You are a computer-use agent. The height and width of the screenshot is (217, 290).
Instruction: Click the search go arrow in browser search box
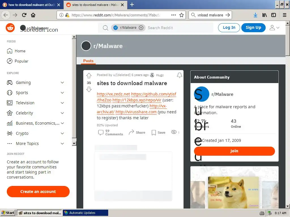pyautogui.click(x=228, y=15)
